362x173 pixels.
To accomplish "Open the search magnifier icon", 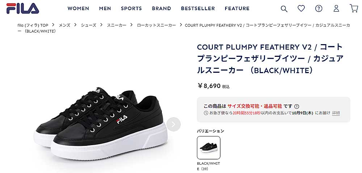I will pyautogui.click(x=284, y=9).
